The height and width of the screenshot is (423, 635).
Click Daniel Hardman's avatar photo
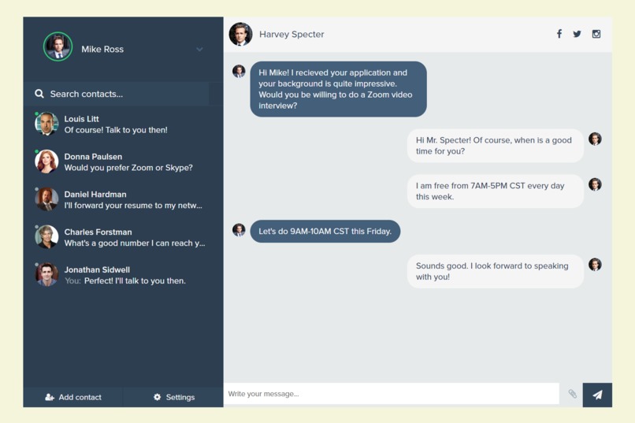[46, 199]
